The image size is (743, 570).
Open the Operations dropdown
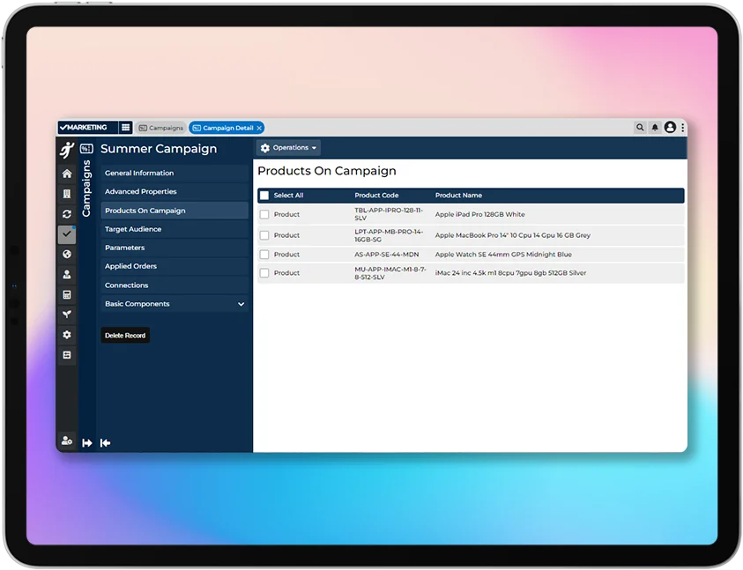click(289, 148)
